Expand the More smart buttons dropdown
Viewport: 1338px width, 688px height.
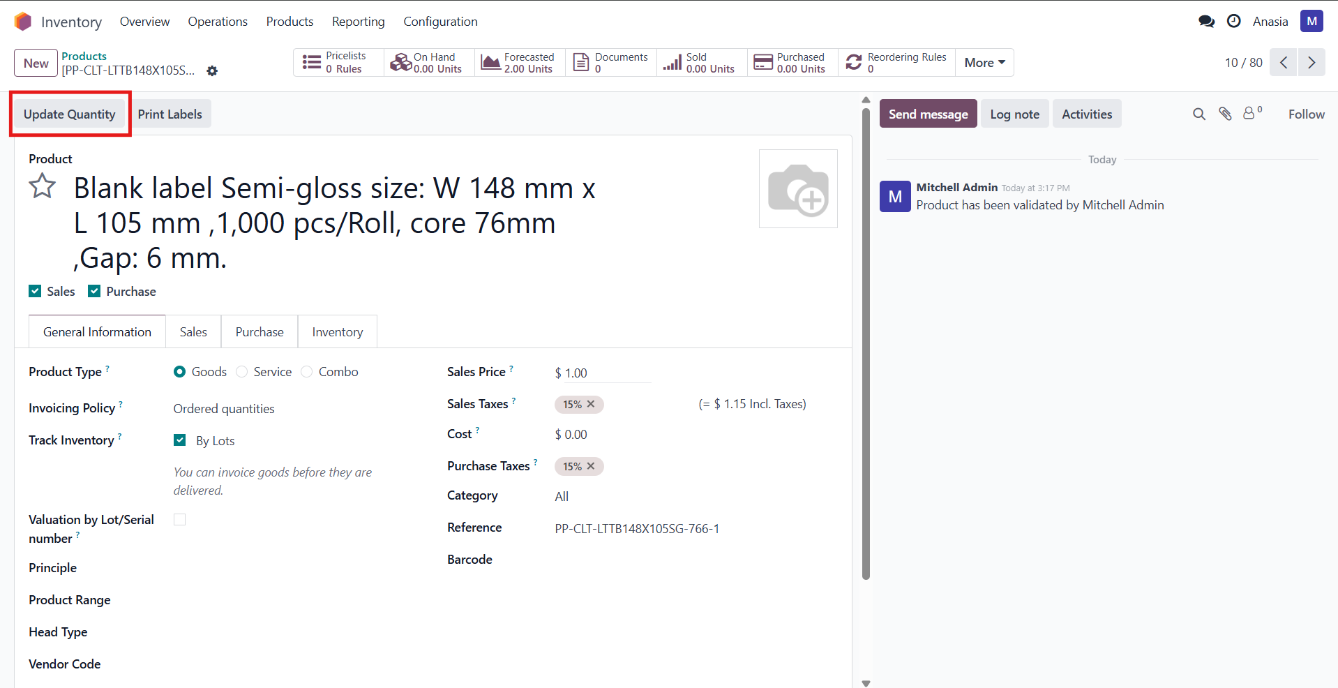pyautogui.click(x=984, y=63)
